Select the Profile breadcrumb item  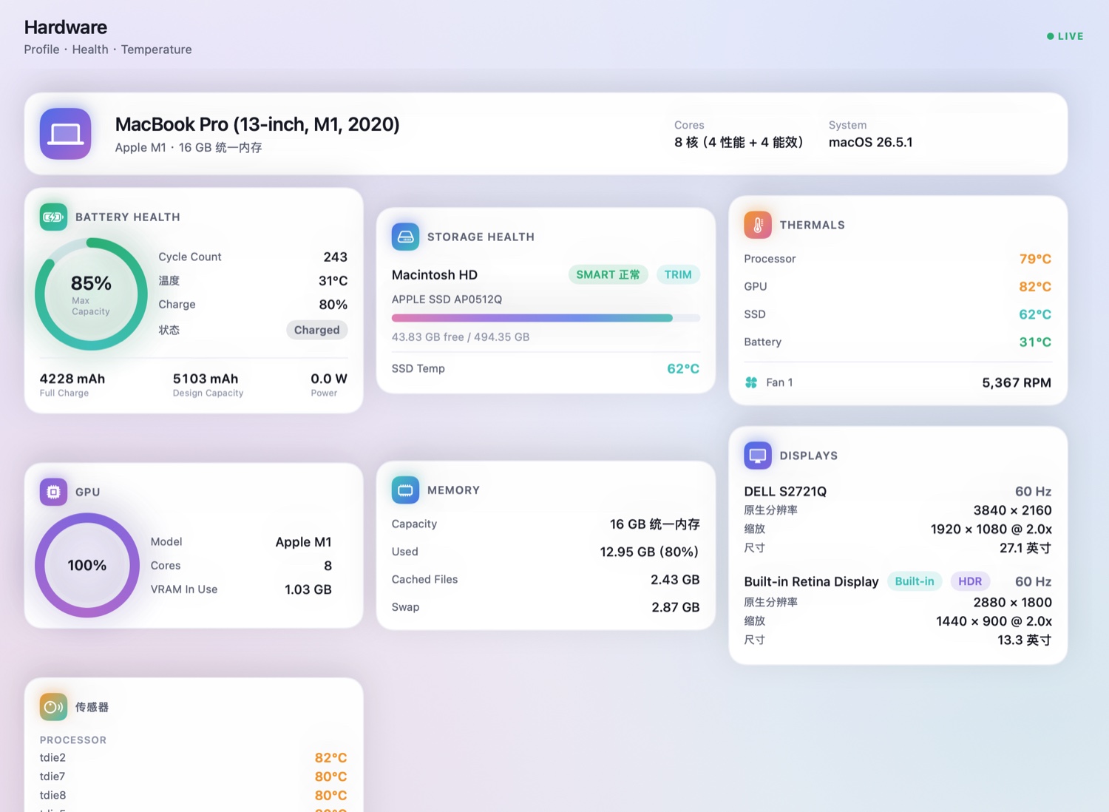pyautogui.click(x=41, y=50)
